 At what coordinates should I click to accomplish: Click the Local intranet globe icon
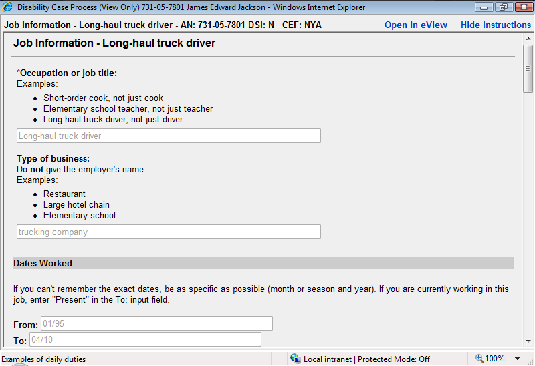click(296, 359)
